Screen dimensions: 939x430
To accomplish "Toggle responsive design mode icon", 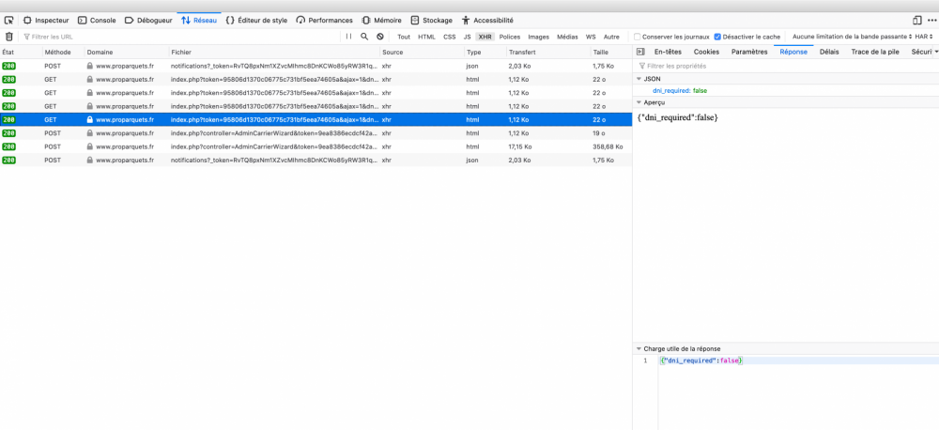I will [916, 20].
